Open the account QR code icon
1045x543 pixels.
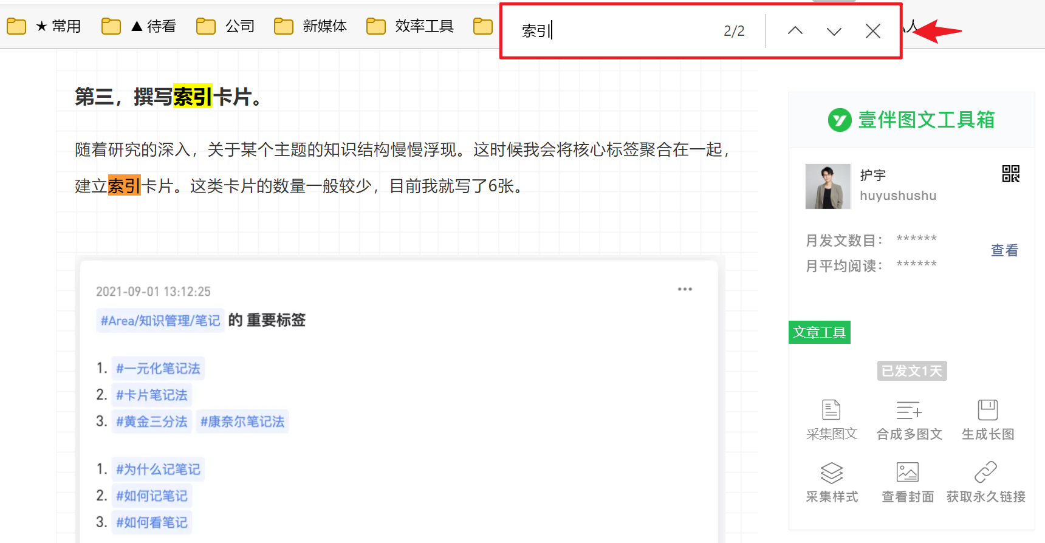1010,174
